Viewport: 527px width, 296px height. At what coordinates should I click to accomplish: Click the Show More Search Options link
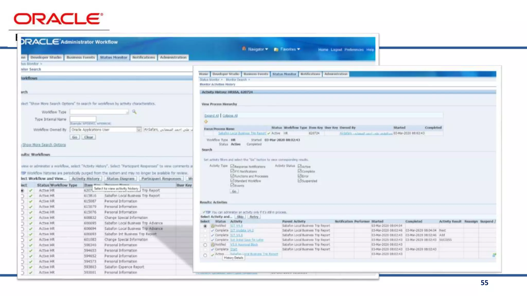pos(44,145)
